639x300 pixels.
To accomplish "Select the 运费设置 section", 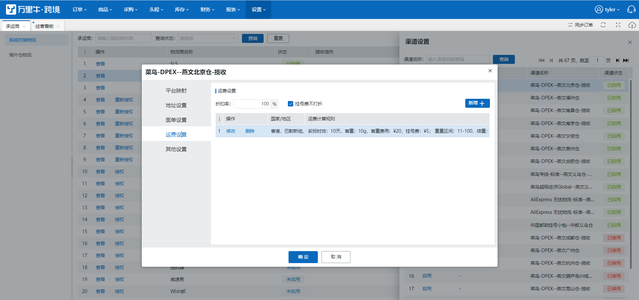I will (176, 134).
